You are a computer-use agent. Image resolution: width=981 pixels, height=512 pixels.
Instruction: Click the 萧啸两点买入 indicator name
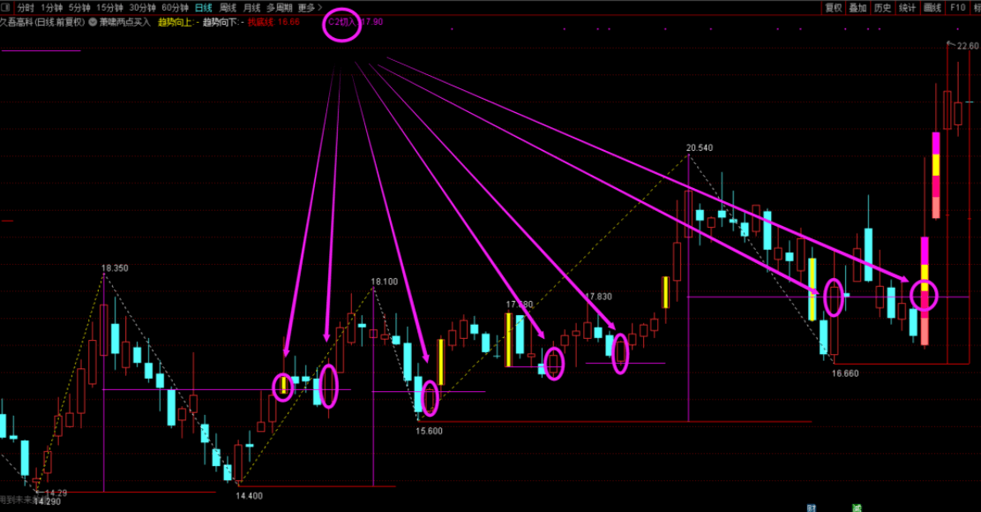point(125,22)
